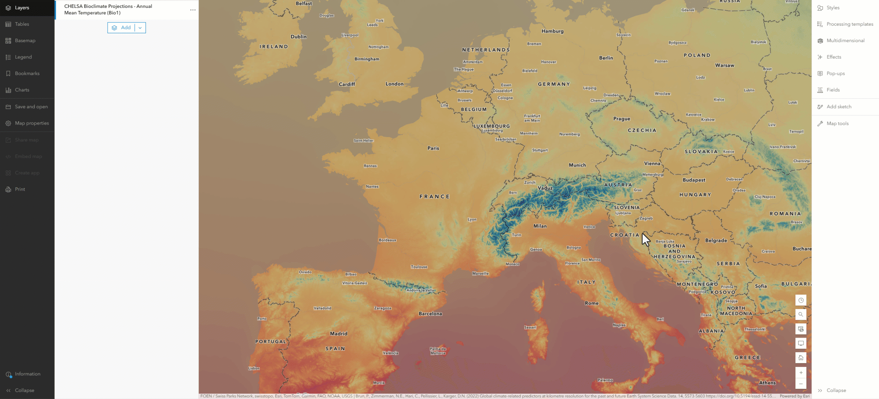The image size is (879, 399).
Task: Open the Effects settings
Action: coord(834,57)
